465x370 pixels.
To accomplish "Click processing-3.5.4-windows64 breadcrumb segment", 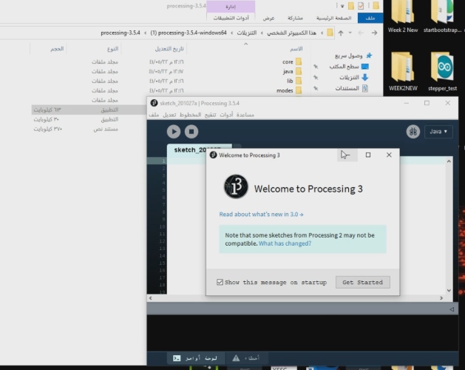I will tap(189, 33).
